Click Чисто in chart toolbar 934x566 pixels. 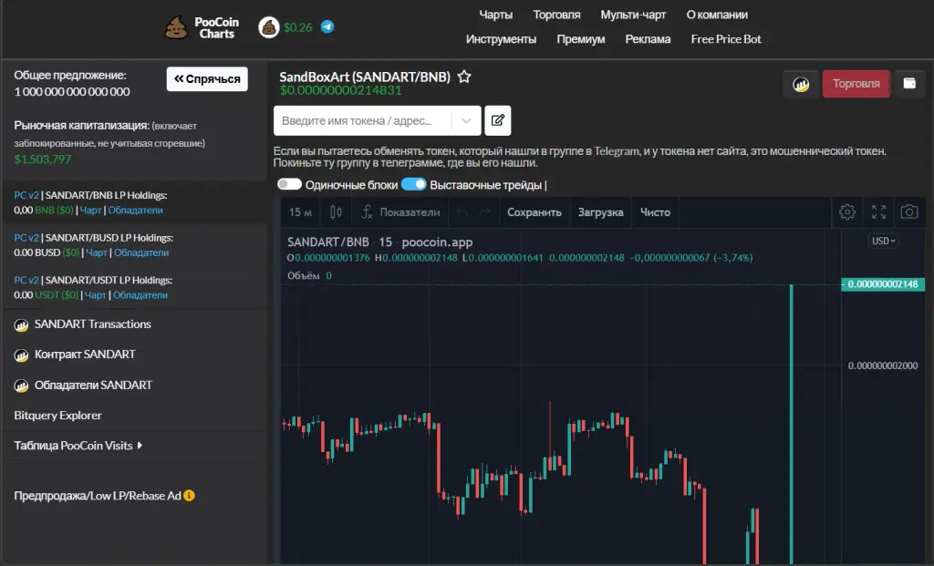coord(655,212)
